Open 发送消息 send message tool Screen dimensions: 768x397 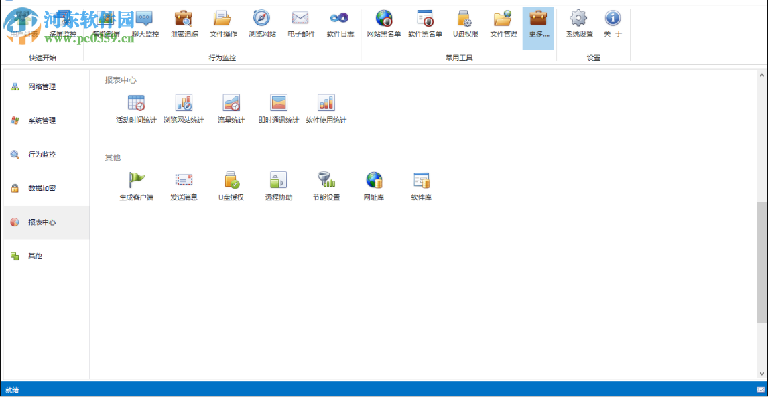184,187
